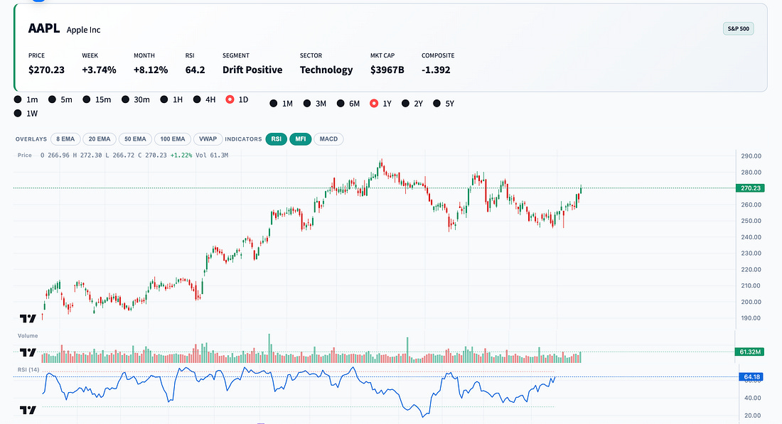Select the 15m interval radio button
Image resolution: width=782 pixels, height=424 pixels.
click(86, 99)
